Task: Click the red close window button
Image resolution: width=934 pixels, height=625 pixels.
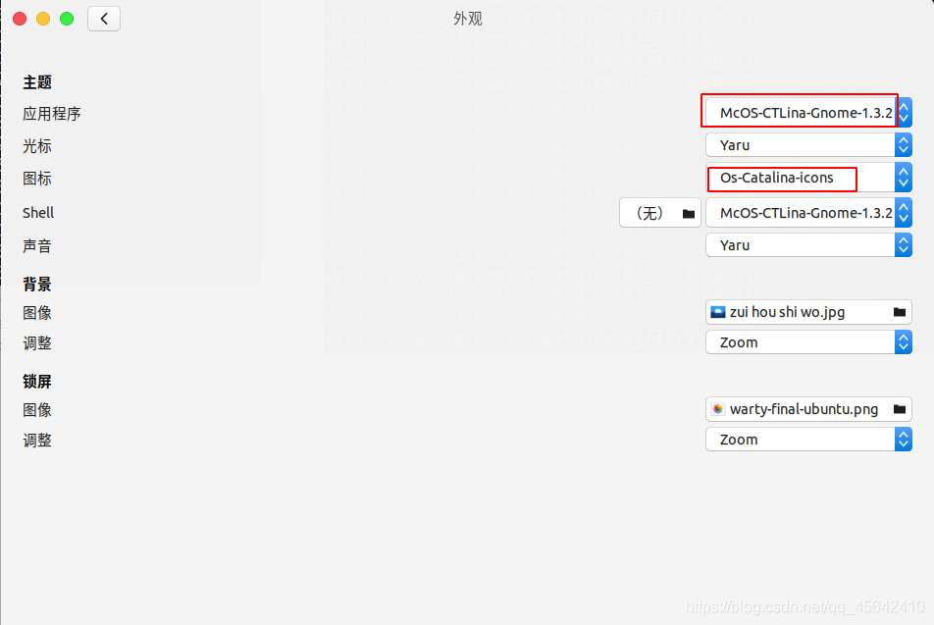Action: click(x=20, y=19)
